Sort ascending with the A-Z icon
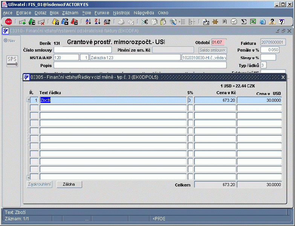This screenshot has width=295, height=226. [x=88, y=22]
